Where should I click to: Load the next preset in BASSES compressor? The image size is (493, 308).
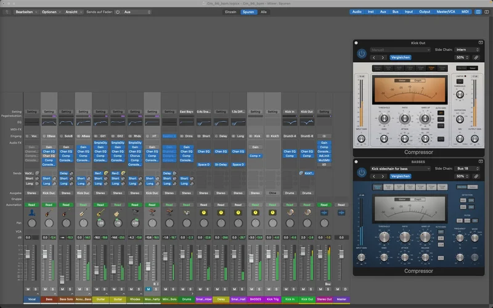point(383,176)
